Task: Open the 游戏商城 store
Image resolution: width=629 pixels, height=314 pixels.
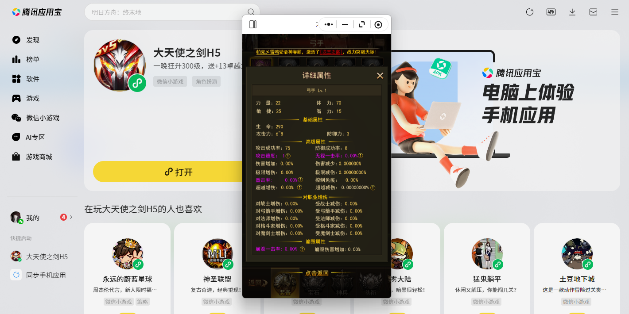Action: 32,157
